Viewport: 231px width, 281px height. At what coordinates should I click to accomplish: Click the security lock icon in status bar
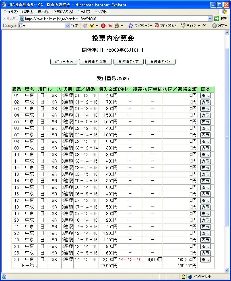[183, 276]
